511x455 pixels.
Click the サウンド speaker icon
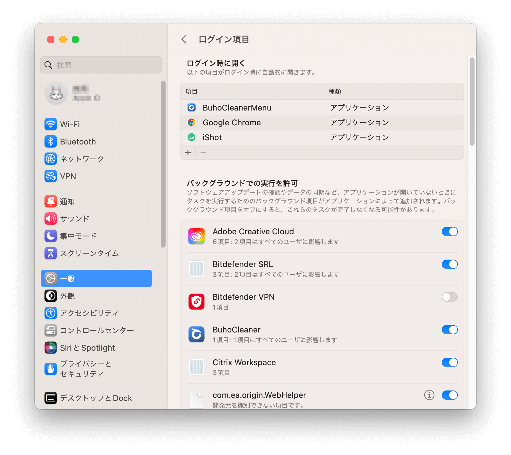click(51, 219)
